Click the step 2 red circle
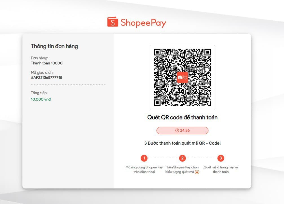This screenshot has width=284, height=204. click(x=182, y=158)
